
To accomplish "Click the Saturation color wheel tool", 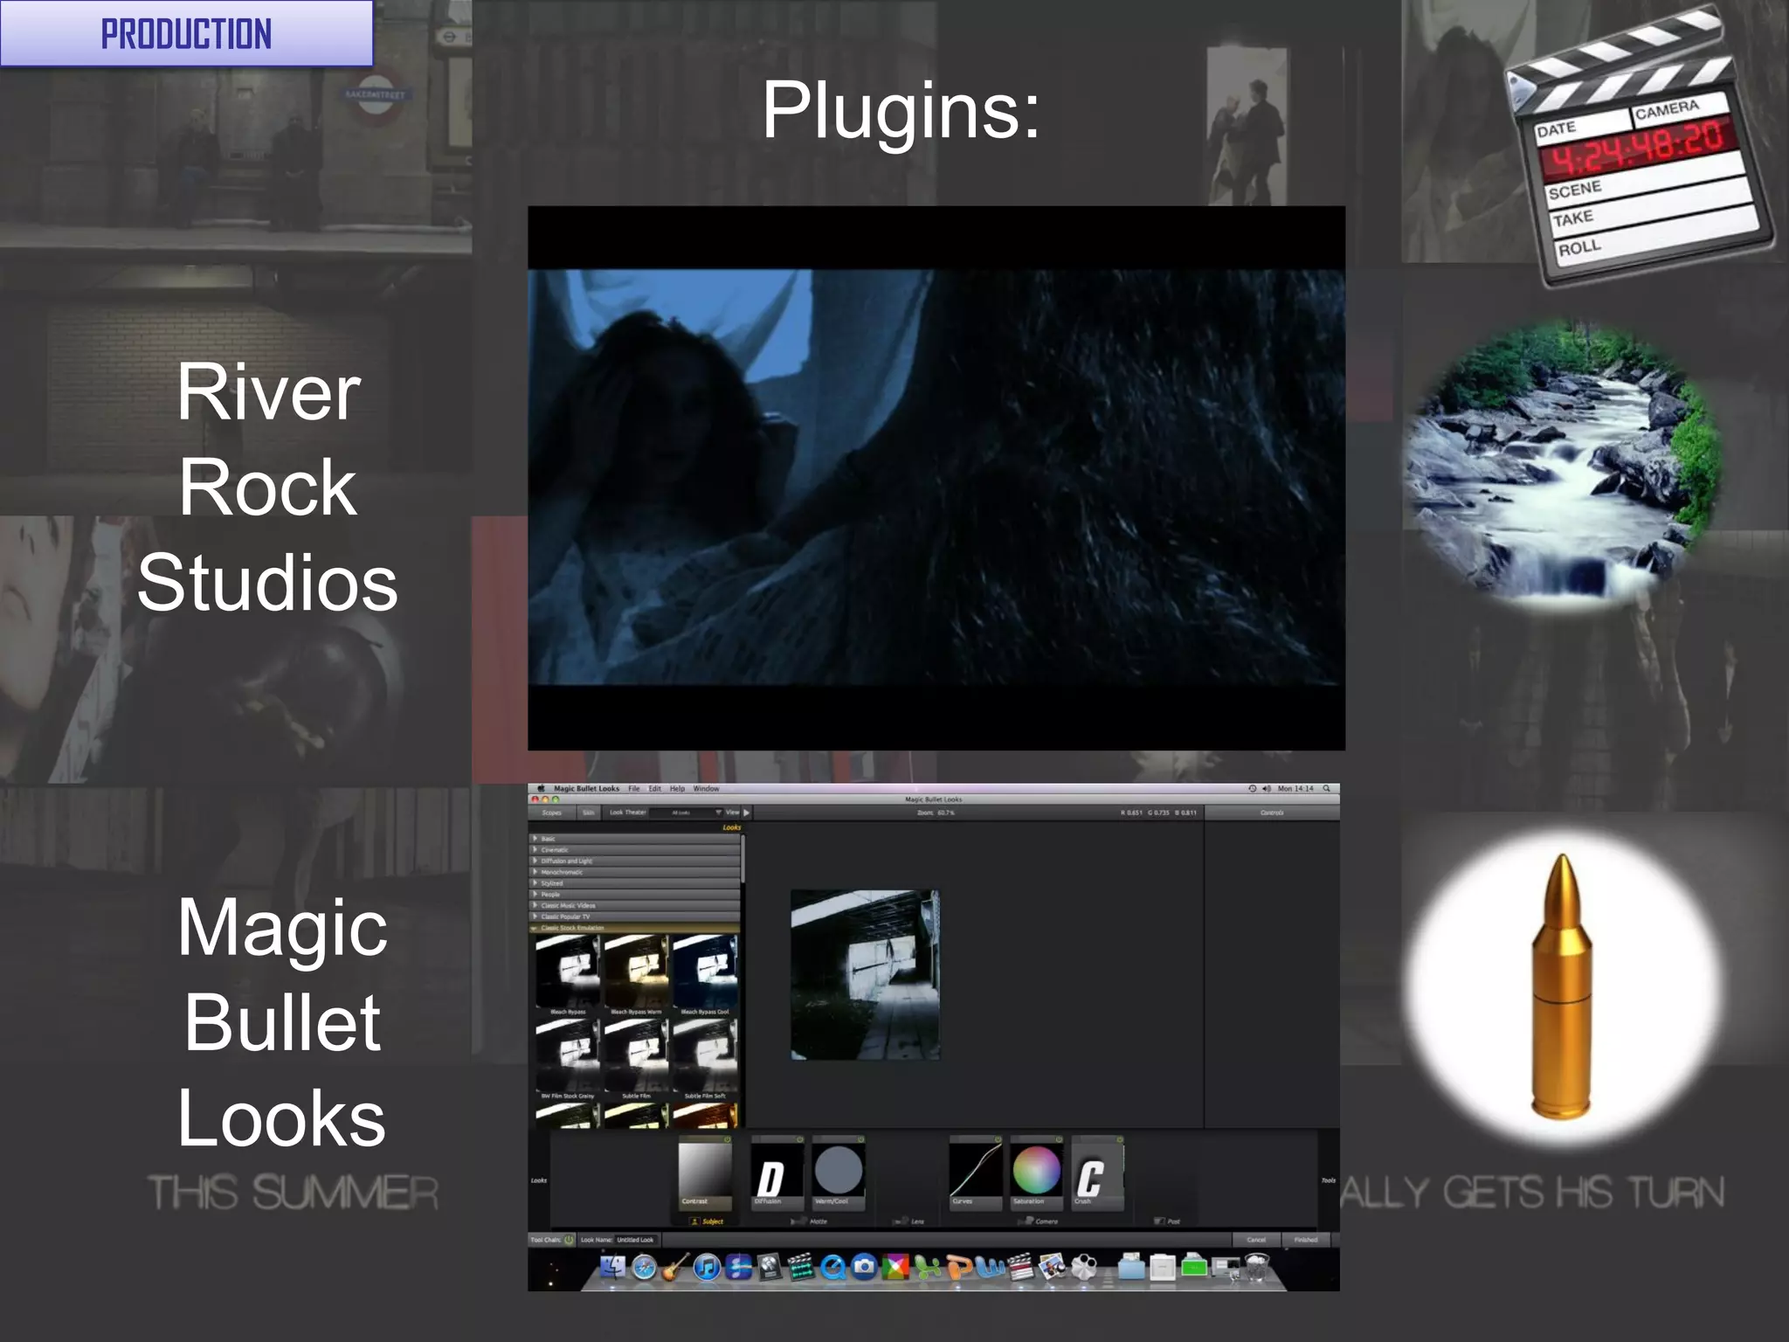I will pos(1036,1172).
